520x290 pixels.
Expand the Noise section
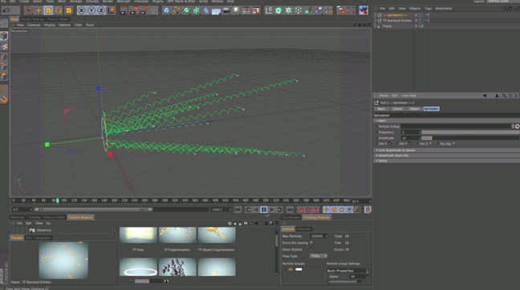tap(446, 161)
